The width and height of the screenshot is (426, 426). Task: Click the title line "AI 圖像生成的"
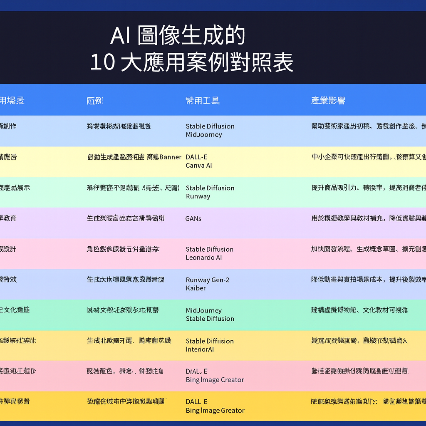[178, 35]
